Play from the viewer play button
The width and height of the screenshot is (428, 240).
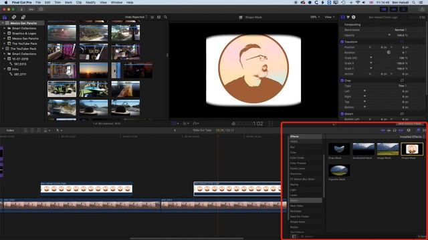233,123
